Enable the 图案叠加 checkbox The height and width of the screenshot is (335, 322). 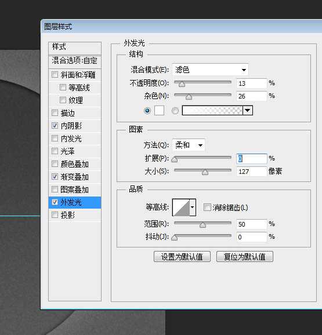55,190
